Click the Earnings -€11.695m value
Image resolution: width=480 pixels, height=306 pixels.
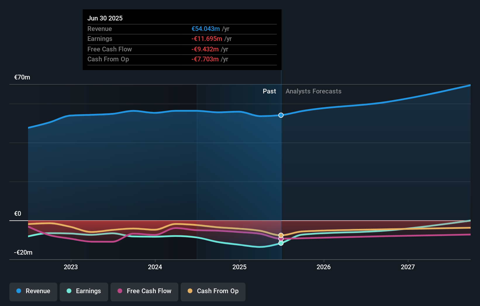click(x=206, y=39)
